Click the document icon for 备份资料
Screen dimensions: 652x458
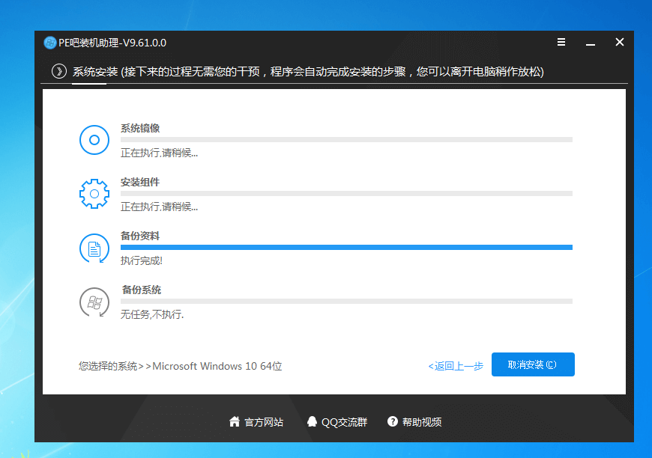[94, 248]
